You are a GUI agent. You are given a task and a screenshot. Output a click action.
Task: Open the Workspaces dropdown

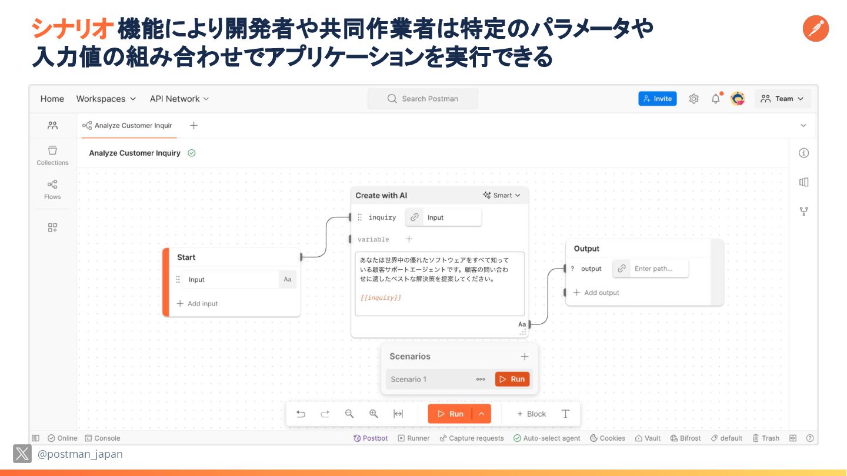106,99
